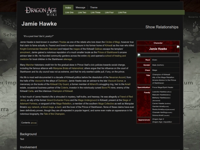
Task: Select Link One in submenu
Action: 69,13
